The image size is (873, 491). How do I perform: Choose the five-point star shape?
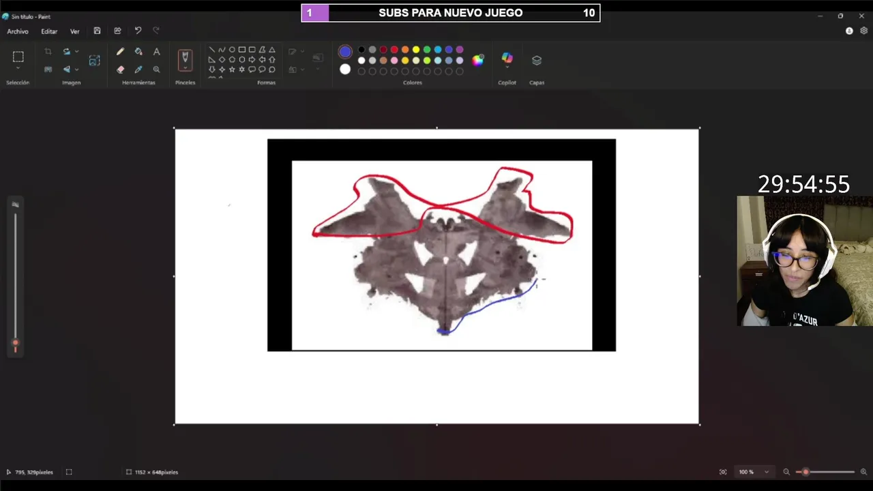pos(232,70)
